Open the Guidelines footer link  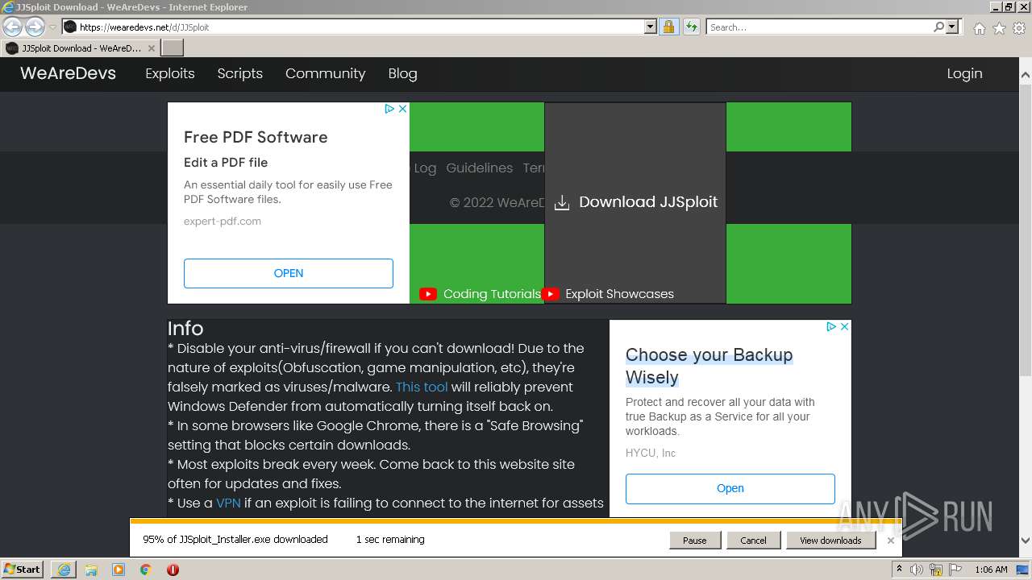tap(480, 168)
